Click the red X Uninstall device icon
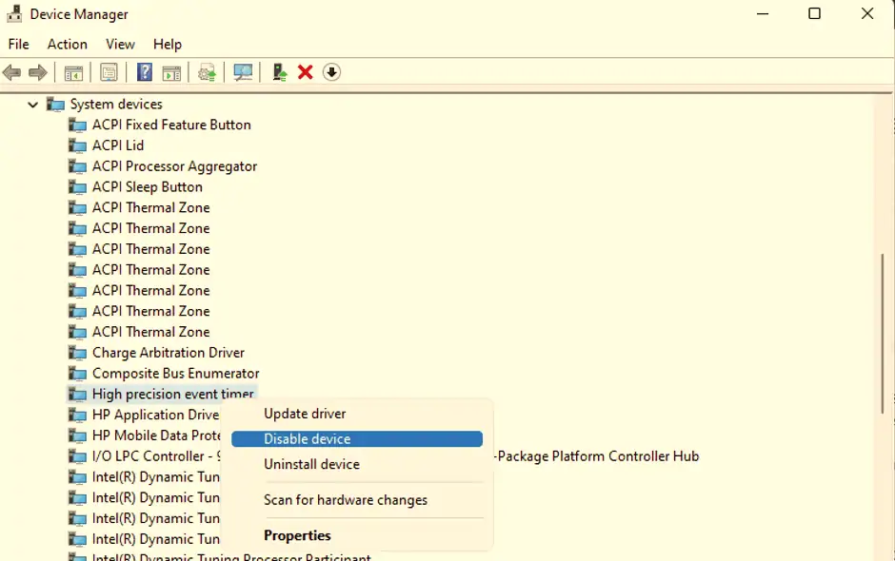 point(306,72)
